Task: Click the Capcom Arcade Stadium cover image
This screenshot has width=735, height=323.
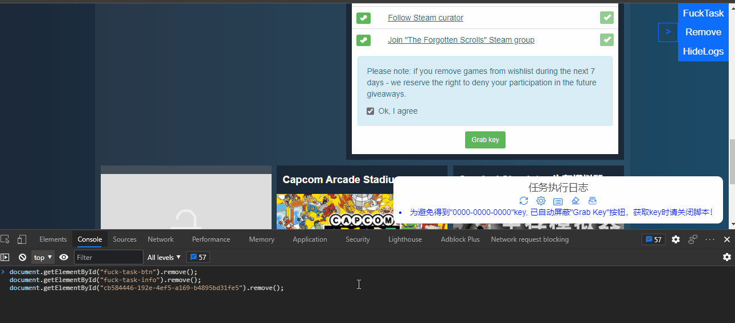Action: [x=335, y=212]
